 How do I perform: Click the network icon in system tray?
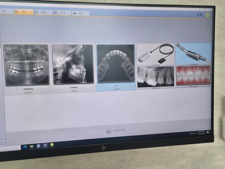click(x=191, y=134)
